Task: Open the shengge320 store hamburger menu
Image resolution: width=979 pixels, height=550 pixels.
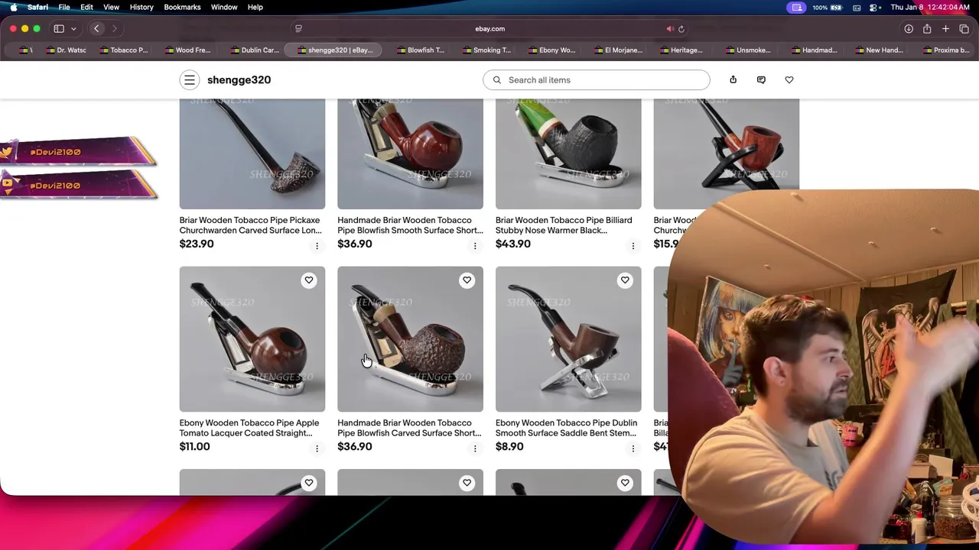Action: point(190,79)
